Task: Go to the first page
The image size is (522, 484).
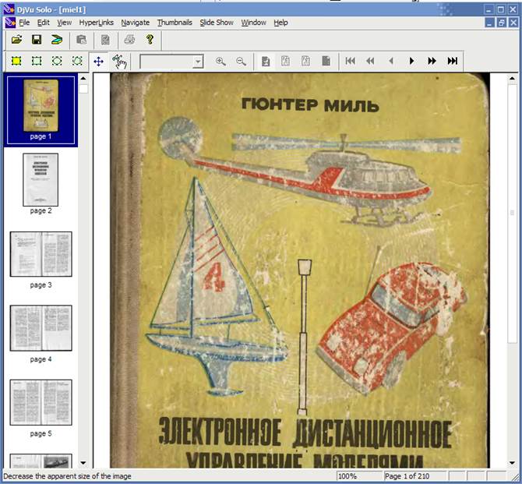Action: point(351,61)
